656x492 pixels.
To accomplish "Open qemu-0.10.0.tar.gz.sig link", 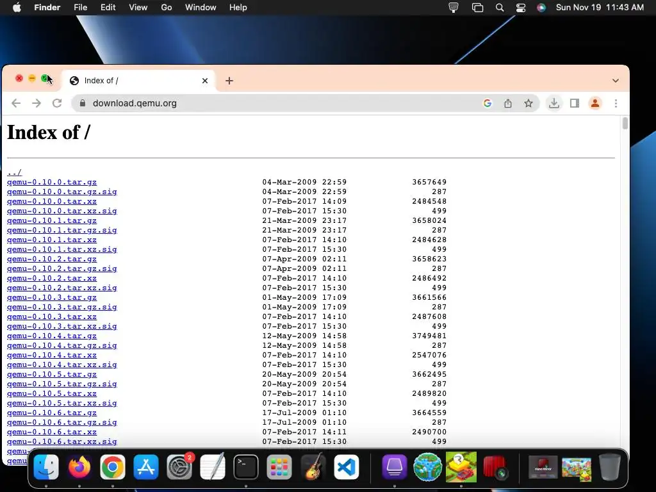I will (62, 192).
